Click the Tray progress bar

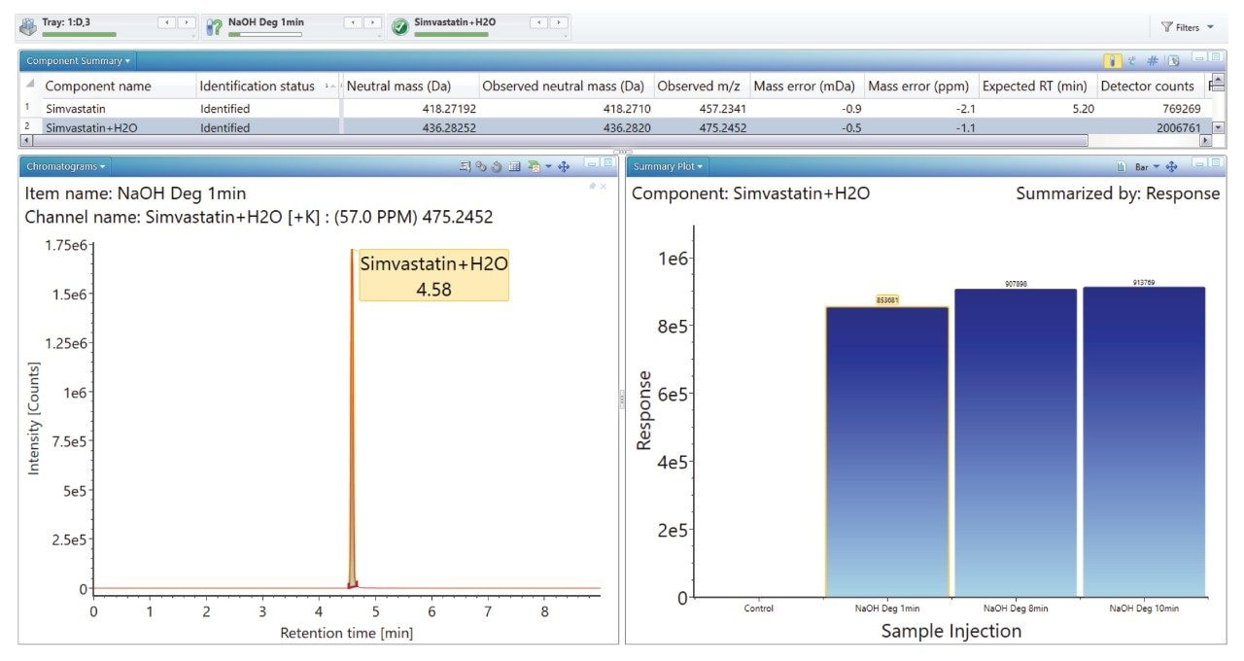(x=79, y=34)
